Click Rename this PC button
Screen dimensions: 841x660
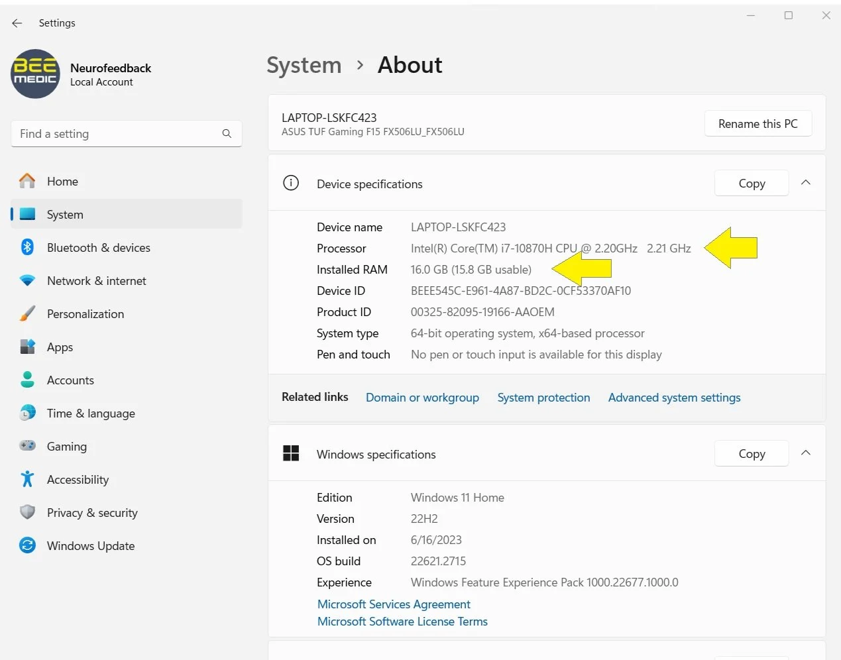click(x=758, y=124)
